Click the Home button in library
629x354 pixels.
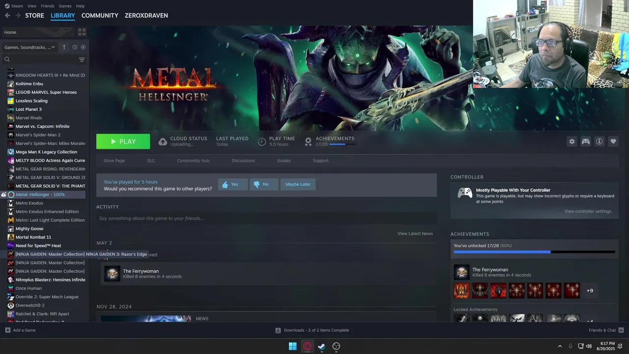pos(37,32)
